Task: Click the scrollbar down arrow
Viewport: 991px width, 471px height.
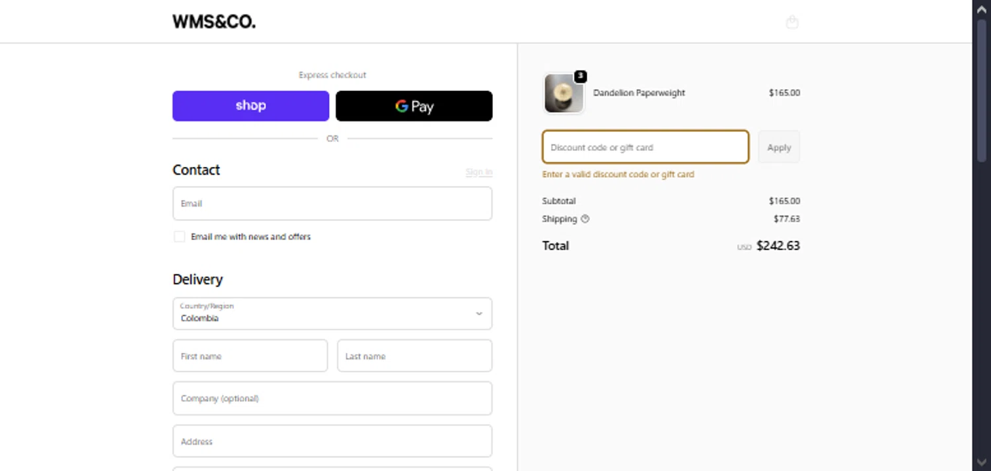Action: click(x=982, y=462)
